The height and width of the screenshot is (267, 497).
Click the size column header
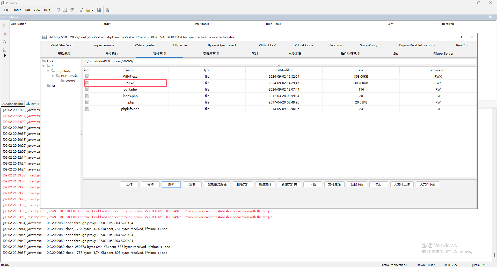coord(361,70)
